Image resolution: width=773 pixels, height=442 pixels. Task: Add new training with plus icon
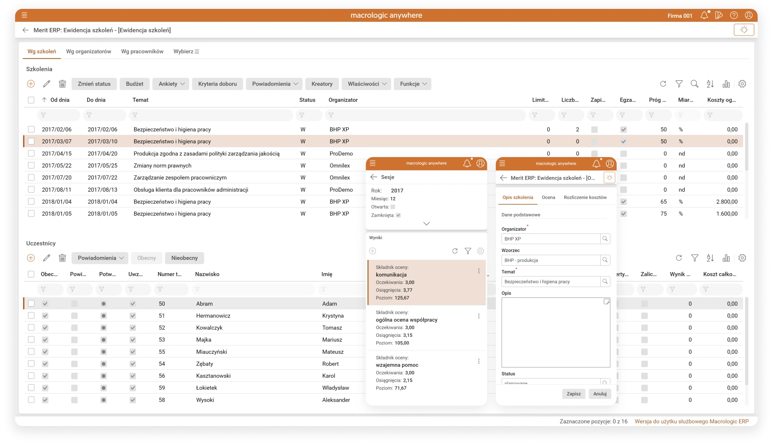point(31,84)
